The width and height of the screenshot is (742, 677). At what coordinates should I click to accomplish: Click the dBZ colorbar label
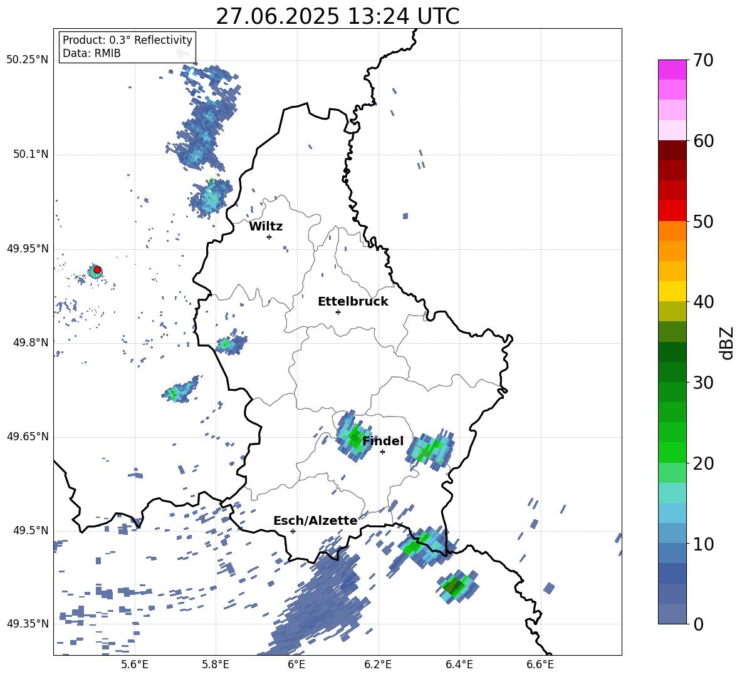pyautogui.click(x=728, y=343)
